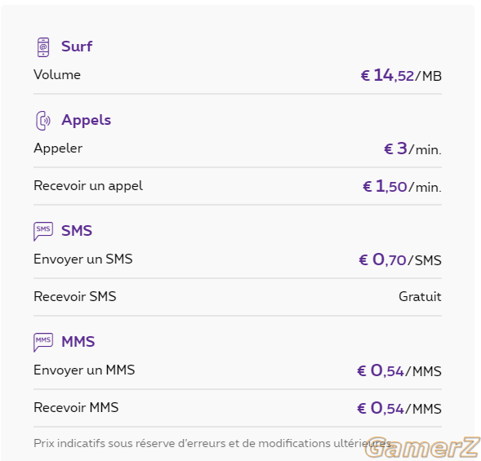Click the Envoyer un MMS label
This screenshot has width=481, height=461.
tap(84, 370)
